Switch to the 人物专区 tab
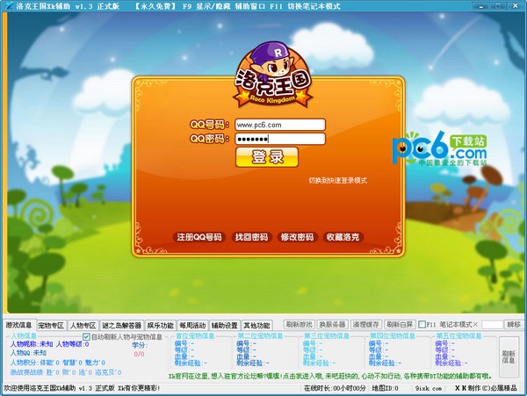527x396 pixels. tap(83, 325)
